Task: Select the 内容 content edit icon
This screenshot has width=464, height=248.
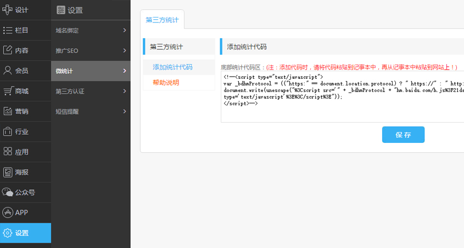Action: pos(8,50)
